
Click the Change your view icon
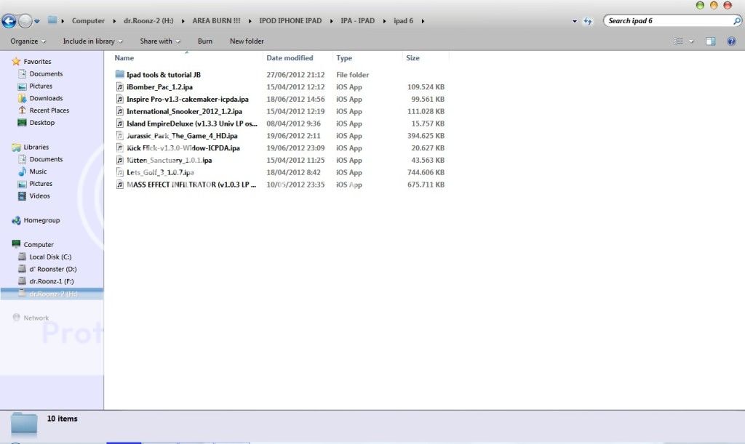[679, 41]
